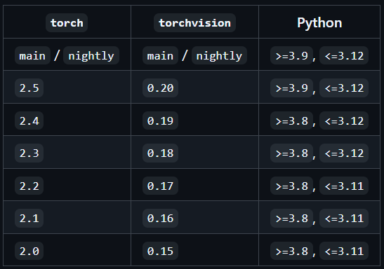Click torch version 2.3 code tag
Viewport: 384px width, 269px height.
tap(29, 153)
